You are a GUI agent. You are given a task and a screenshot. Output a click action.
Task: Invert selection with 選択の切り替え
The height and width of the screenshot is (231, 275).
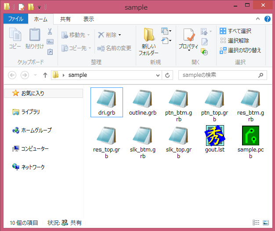click(x=240, y=51)
